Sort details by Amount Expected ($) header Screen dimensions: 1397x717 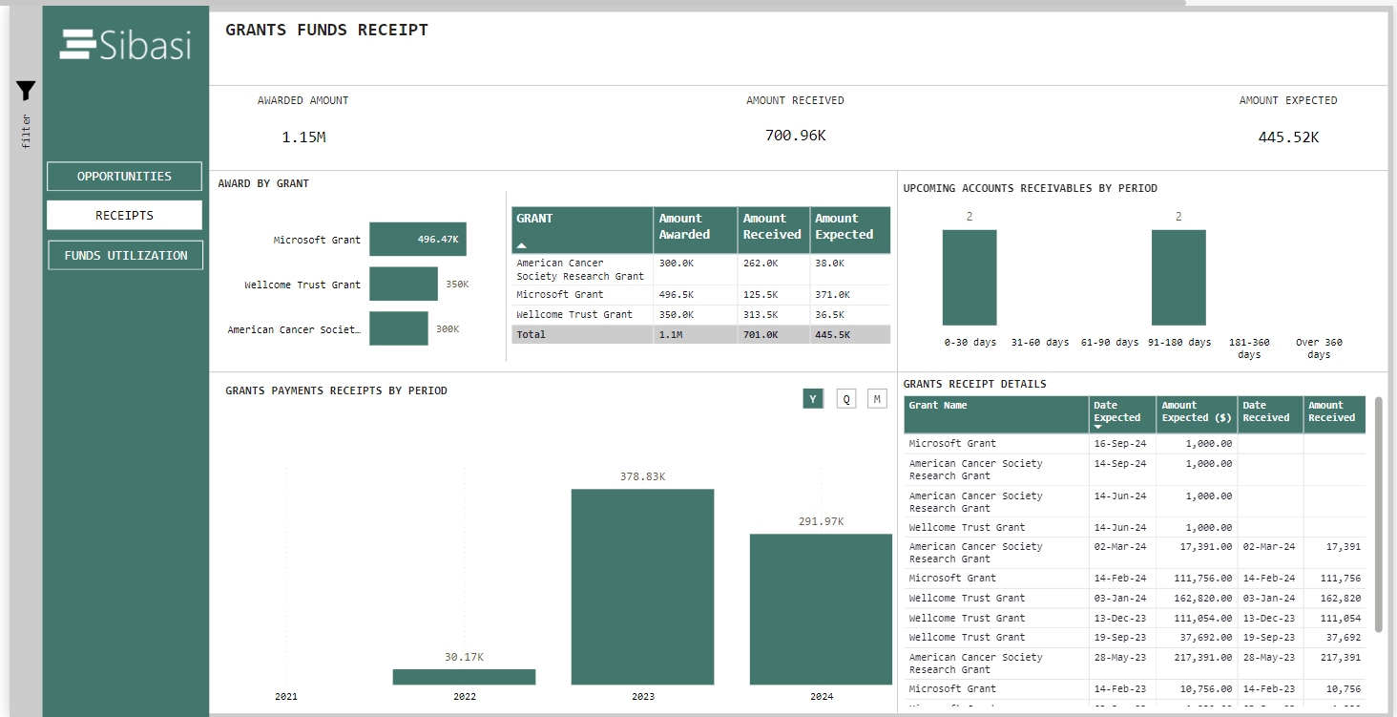(x=1197, y=415)
